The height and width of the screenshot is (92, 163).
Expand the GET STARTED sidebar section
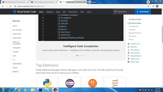tap(17, 30)
